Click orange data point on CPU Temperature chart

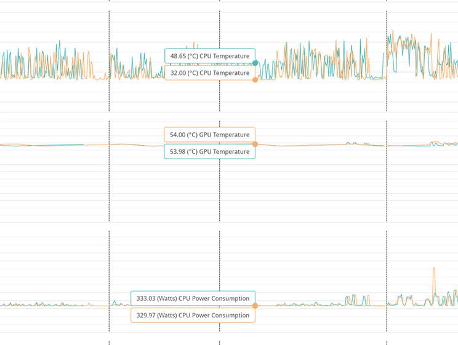pos(255,79)
